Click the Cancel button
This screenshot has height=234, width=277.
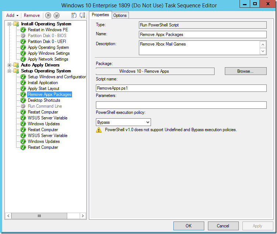[223, 226]
